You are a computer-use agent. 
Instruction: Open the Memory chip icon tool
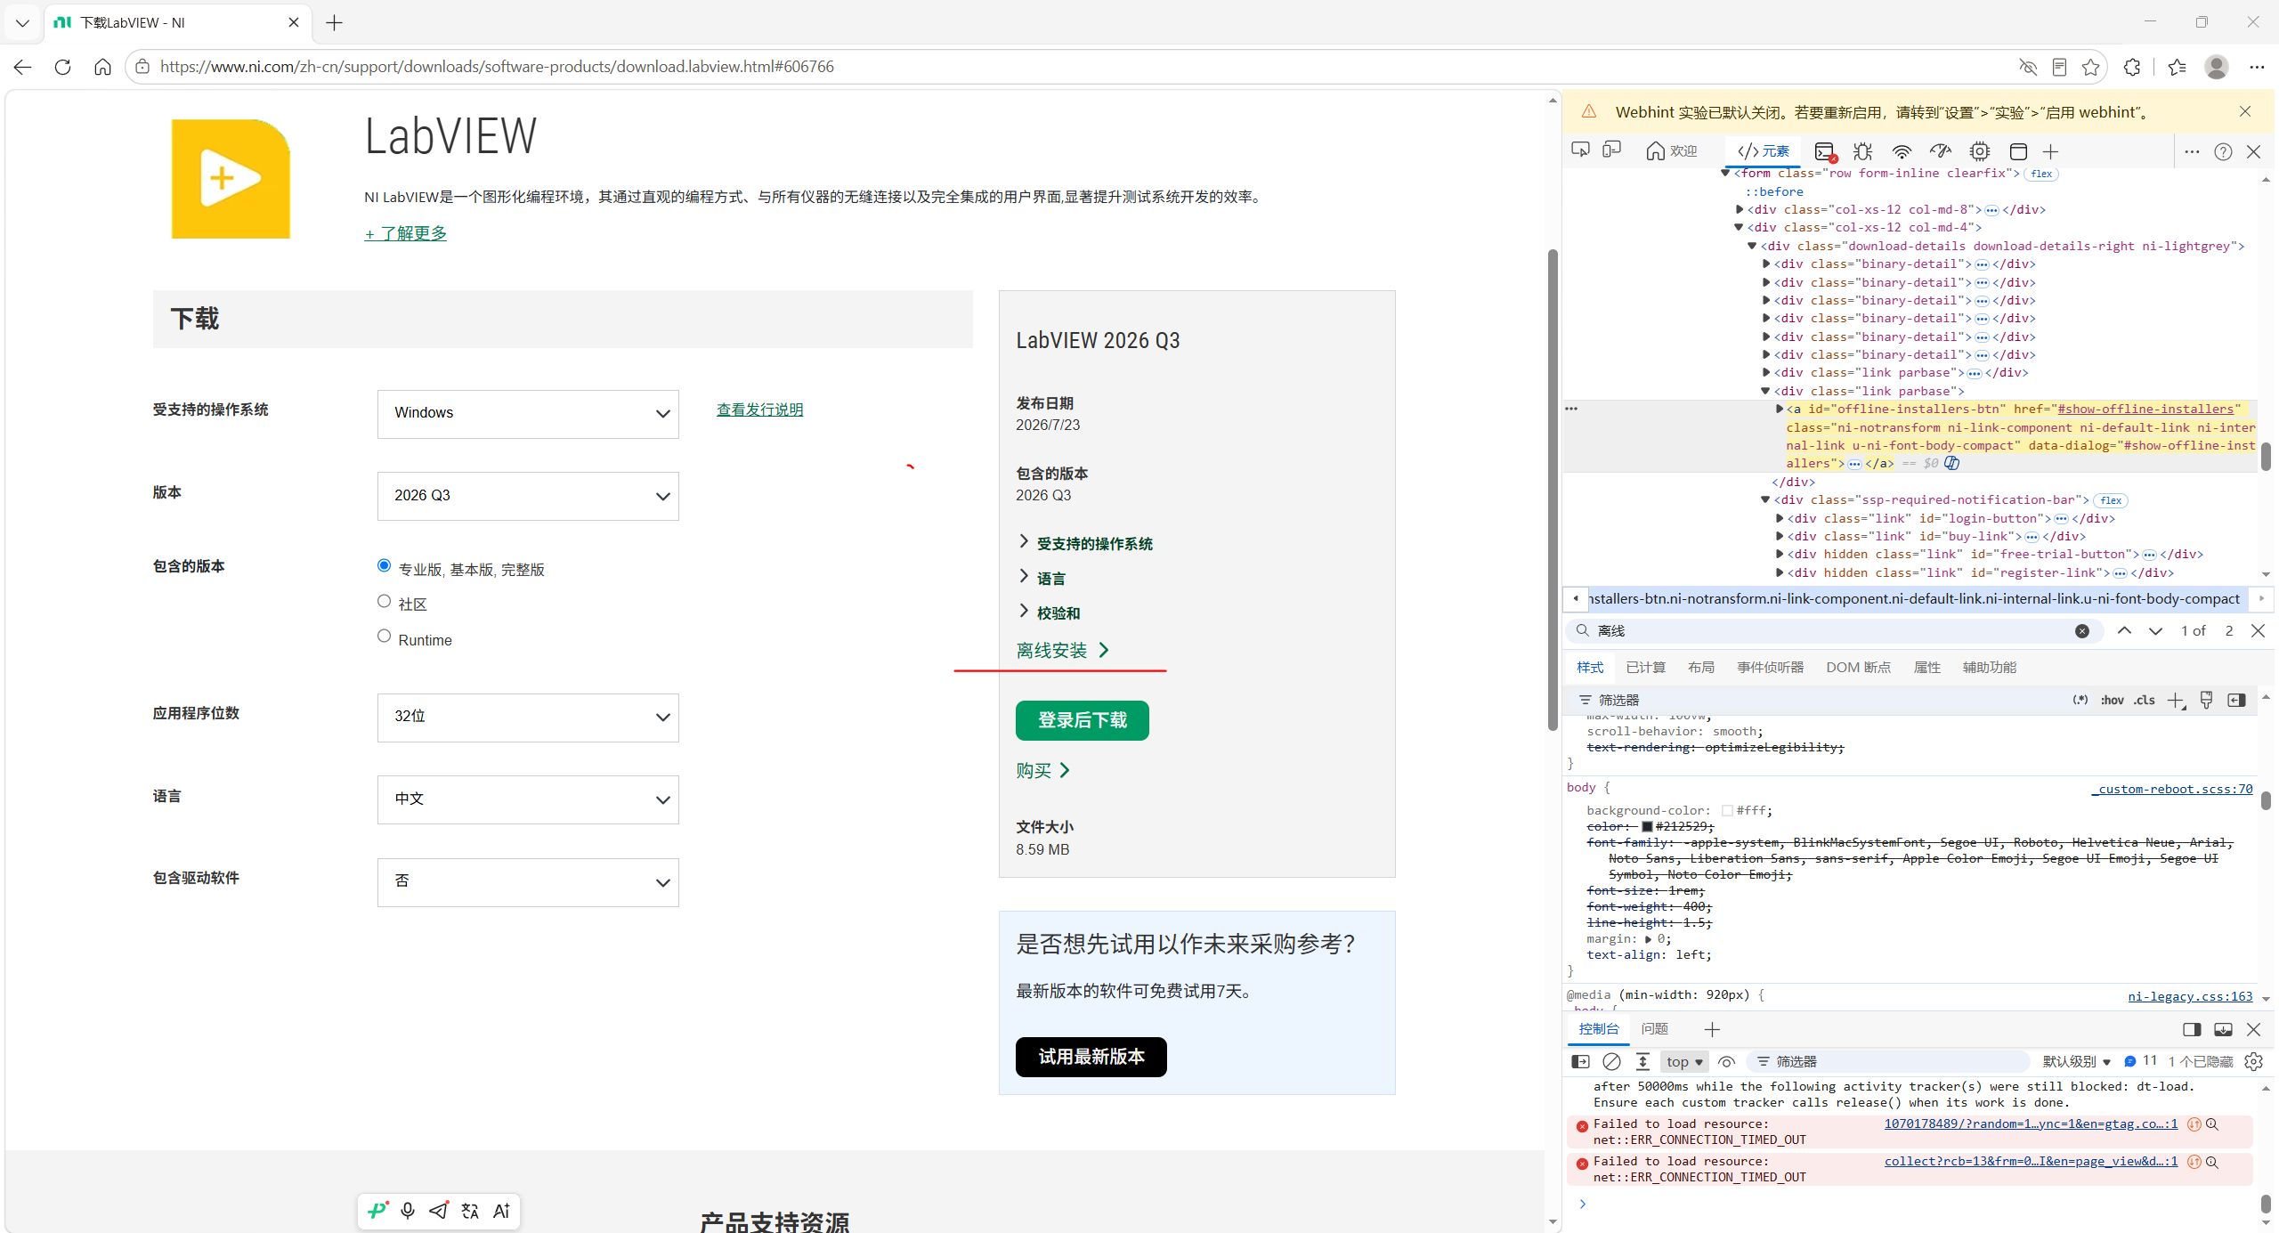point(1980,151)
